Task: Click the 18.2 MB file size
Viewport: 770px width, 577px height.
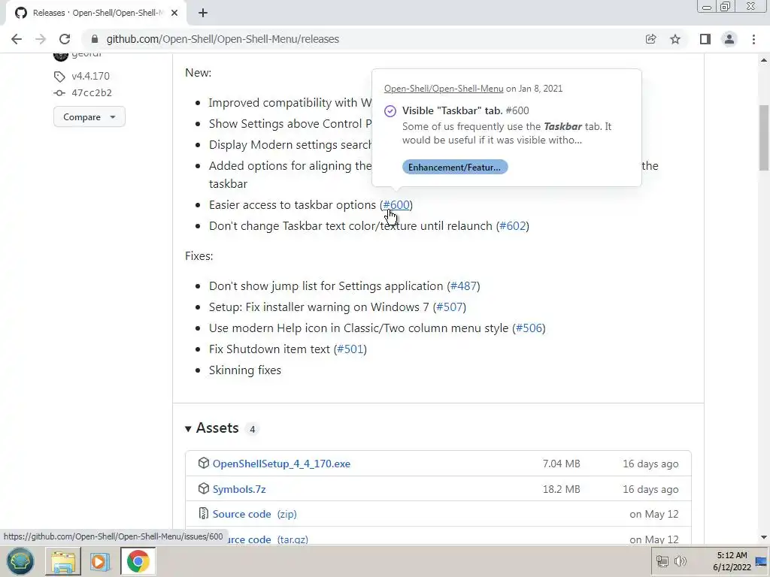Action: tap(561, 489)
